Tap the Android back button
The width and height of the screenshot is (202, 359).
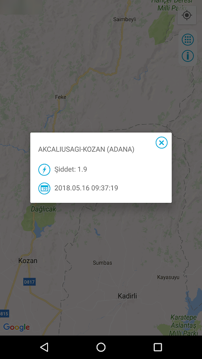(44, 347)
